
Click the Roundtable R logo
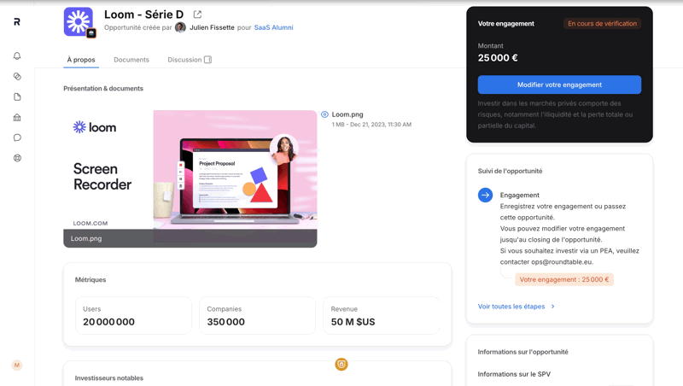coord(17,22)
